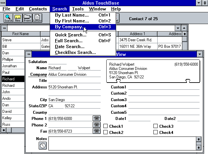Click into the Salutation field
Screen dimensions: 208x156
[x=58, y=62]
